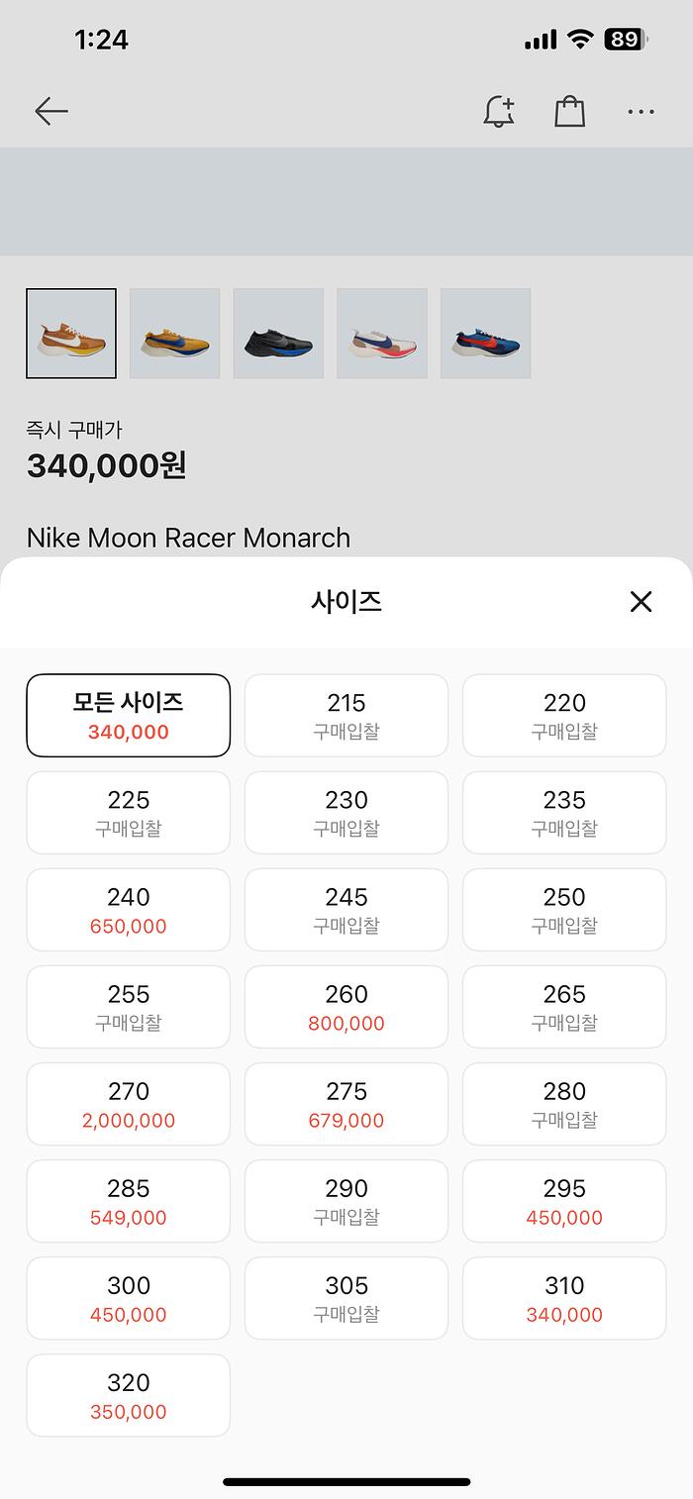Open the shopping bag icon
This screenshot has height=1499, width=693.
pyautogui.click(x=569, y=112)
